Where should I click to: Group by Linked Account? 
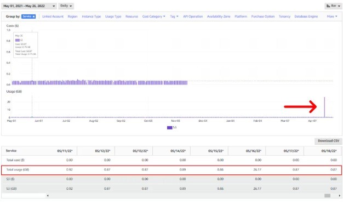pyautogui.click(x=53, y=16)
